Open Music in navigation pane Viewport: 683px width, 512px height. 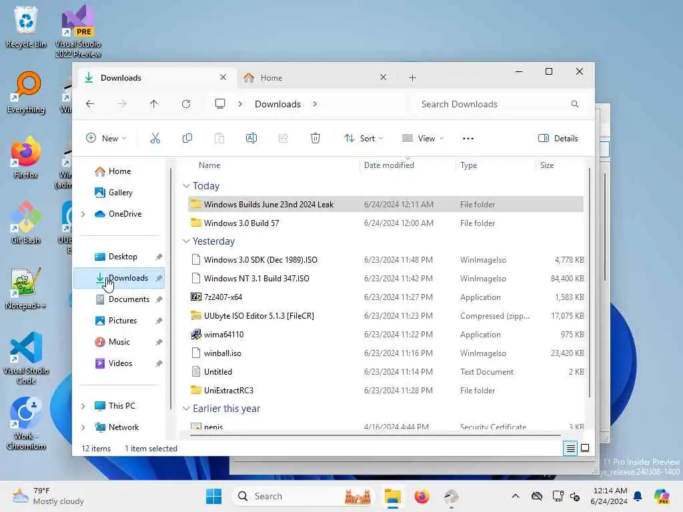[x=119, y=342]
